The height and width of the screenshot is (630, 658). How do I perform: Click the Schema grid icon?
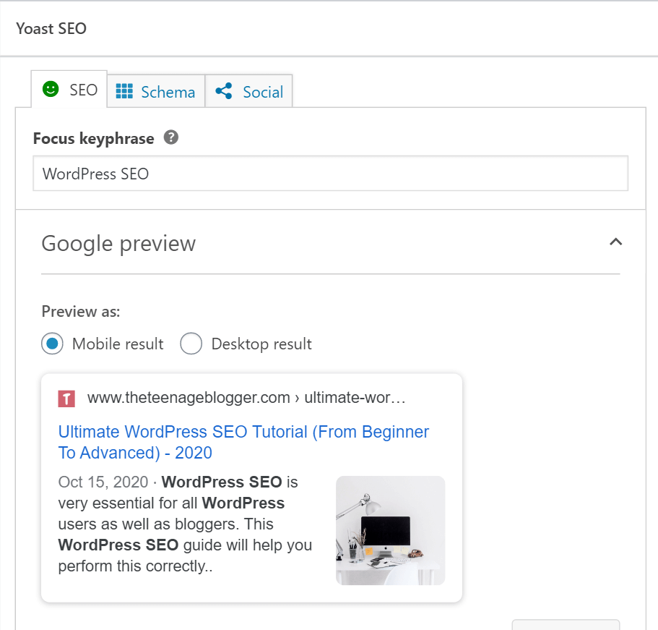[x=124, y=91]
